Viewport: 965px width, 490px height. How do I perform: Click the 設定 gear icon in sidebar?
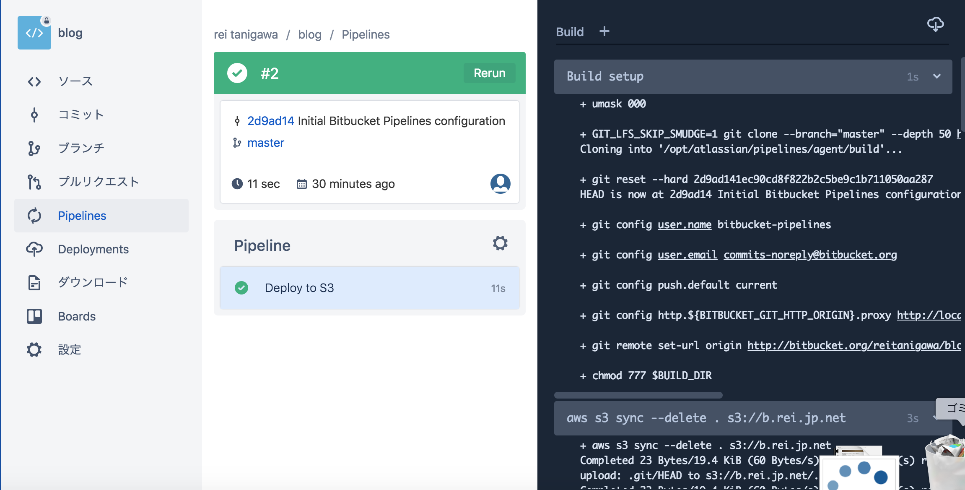34,350
